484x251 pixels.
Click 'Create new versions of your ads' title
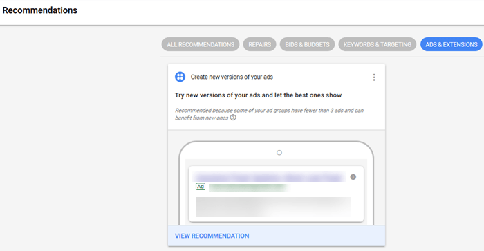click(232, 77)
